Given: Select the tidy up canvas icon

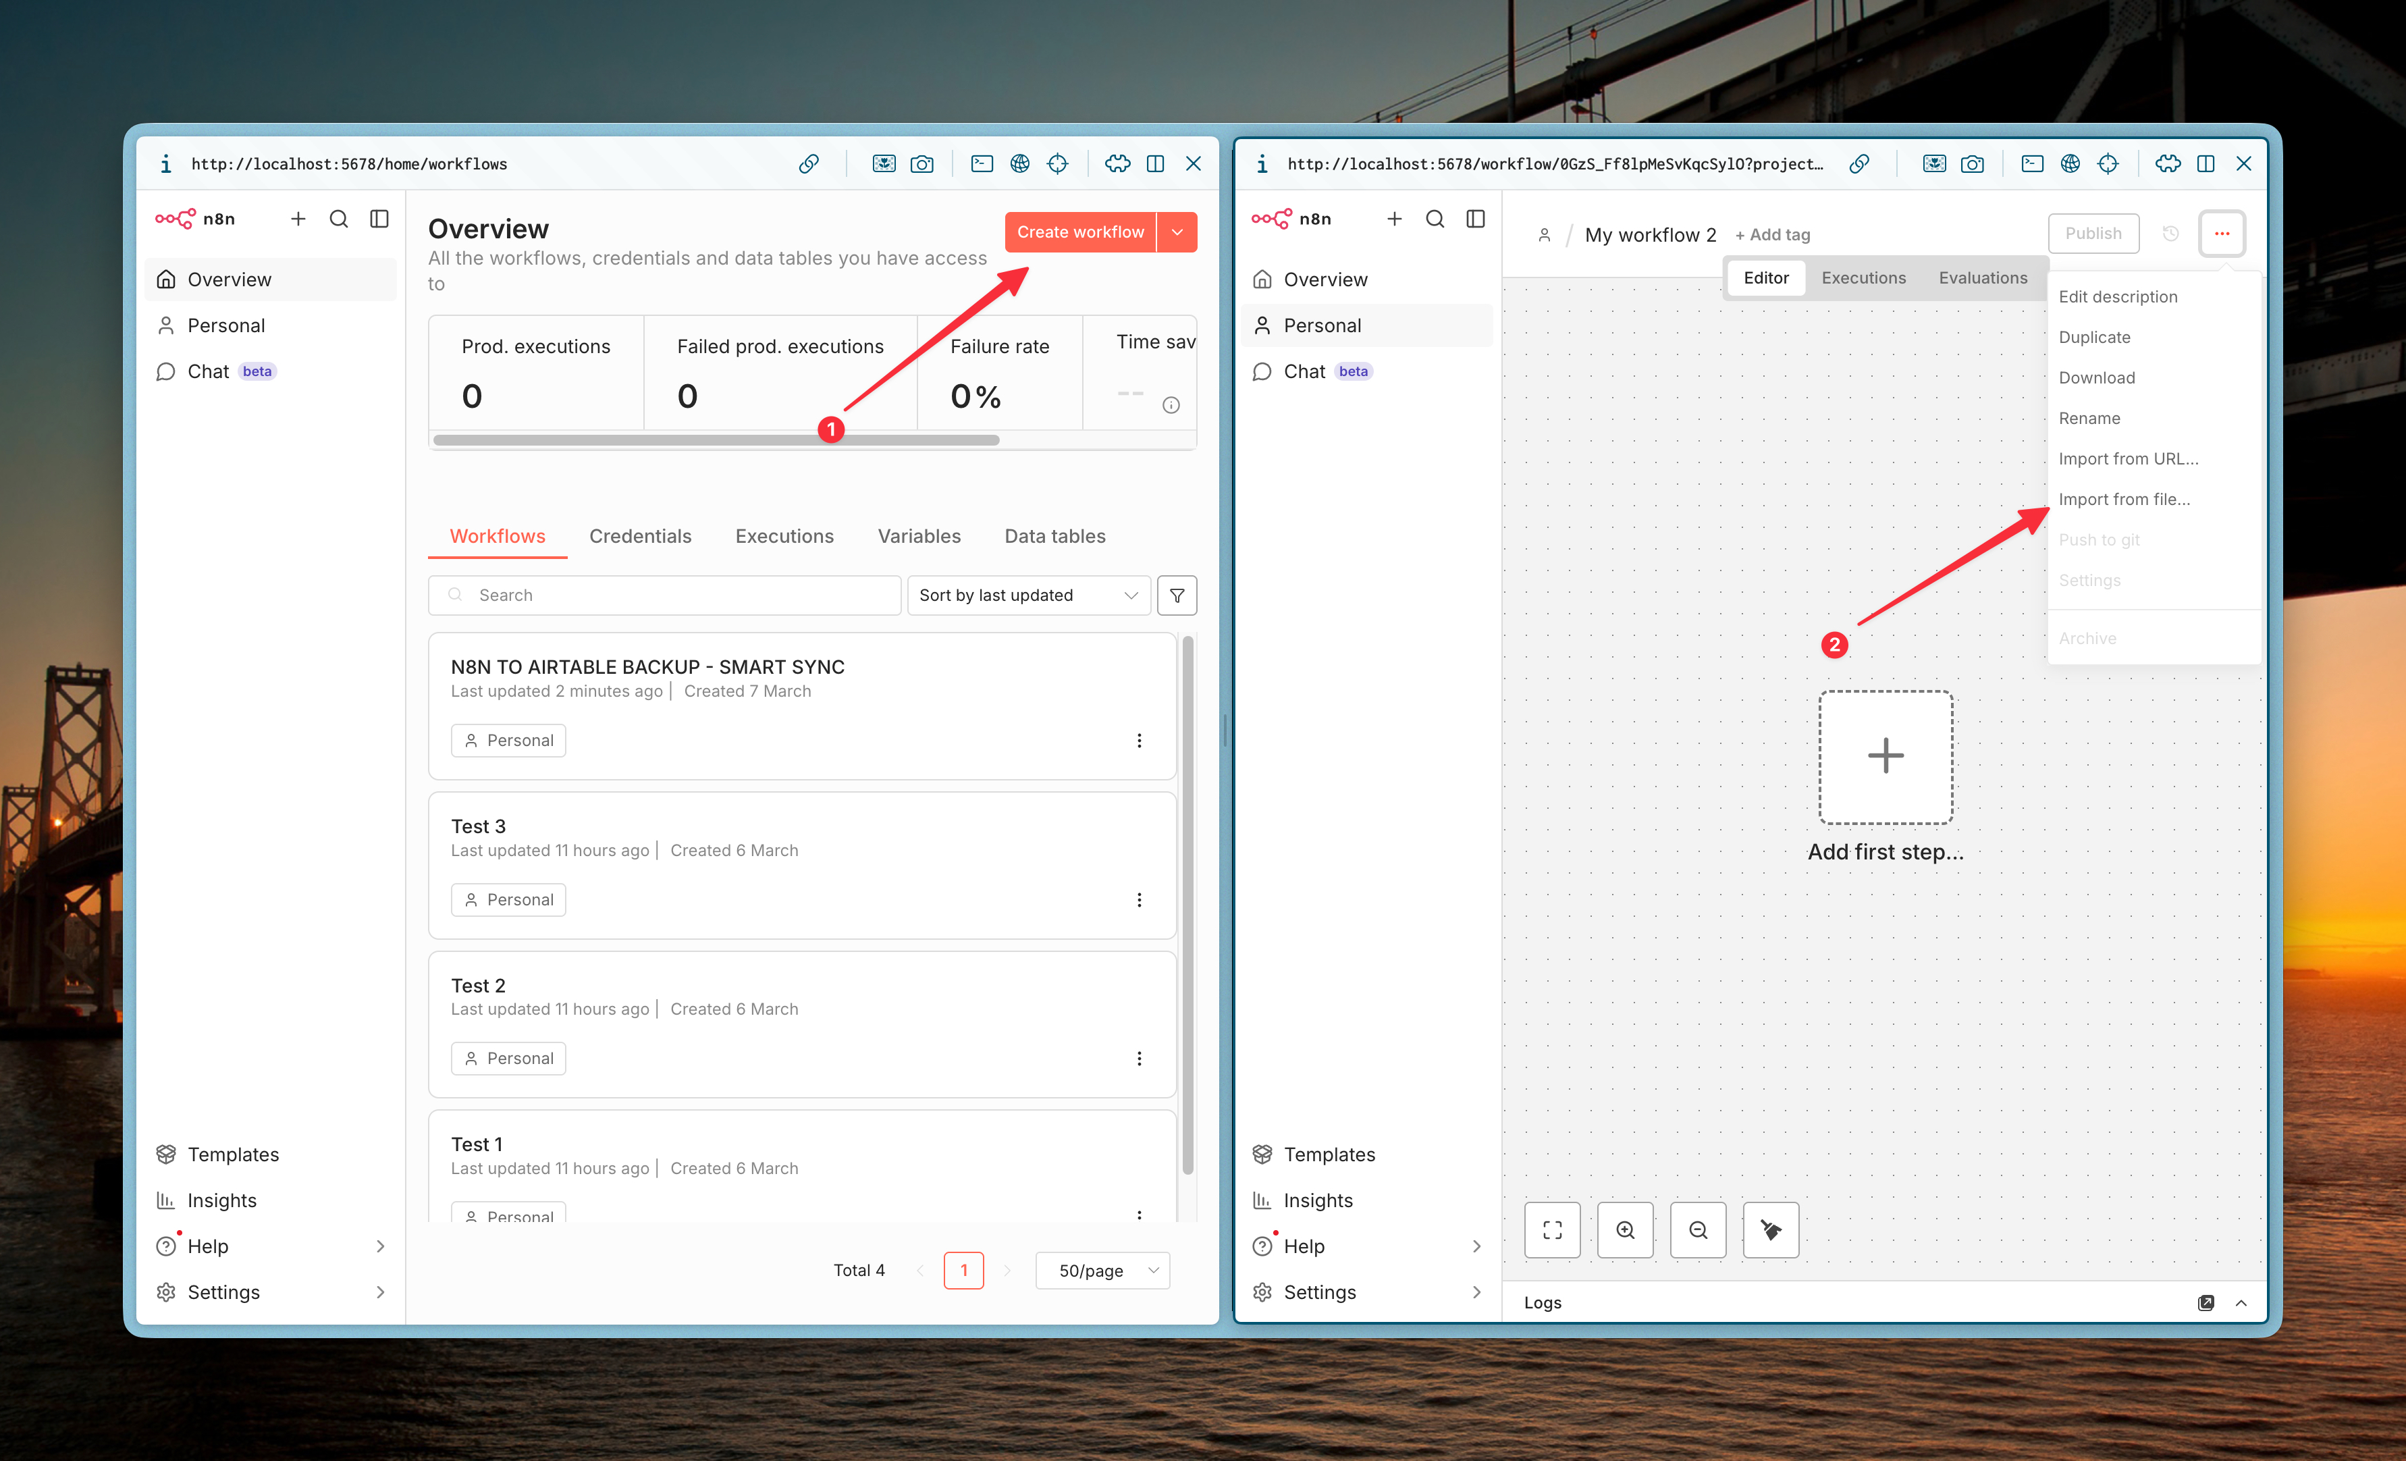Looking at the screenshot, I should [1770, 1229].
